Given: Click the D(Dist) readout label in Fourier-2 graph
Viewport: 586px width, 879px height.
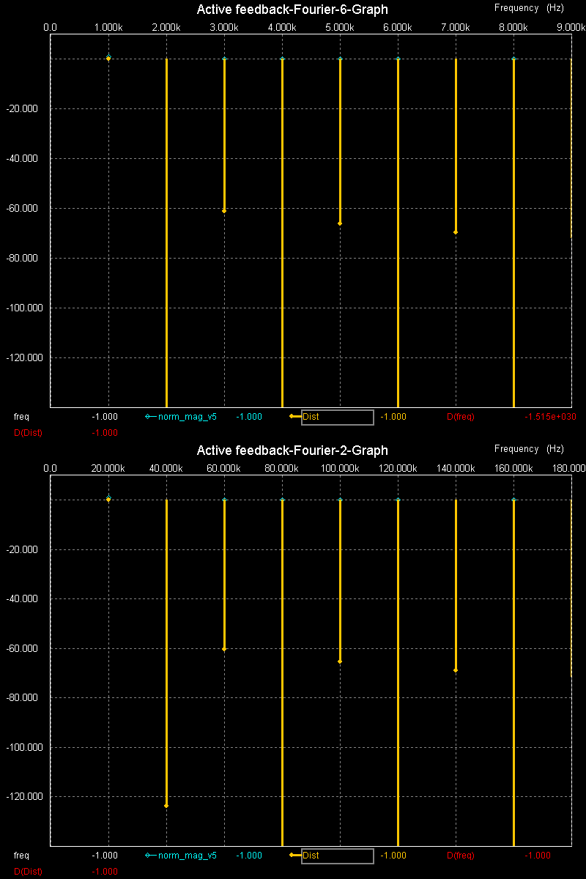Looking at the screenshot, I should 29,872.
